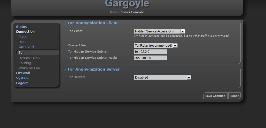Open the Tor Client mode dropdown

tap(159, 31)
